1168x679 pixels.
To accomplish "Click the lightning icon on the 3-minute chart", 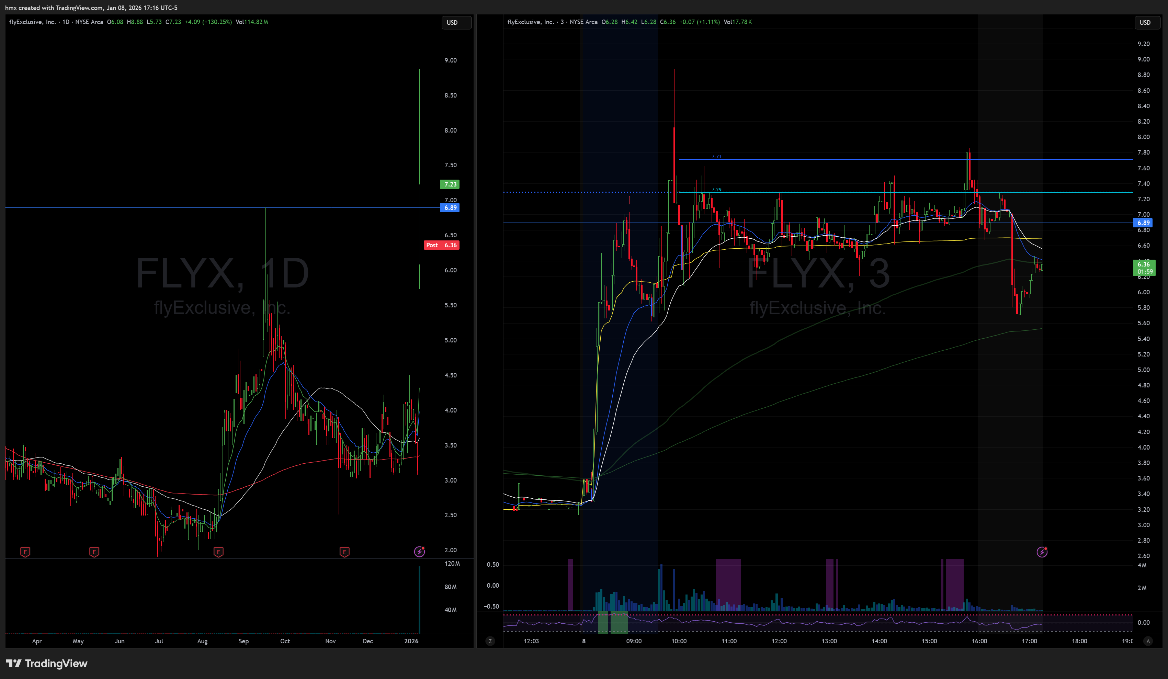I will [1042, 552].
